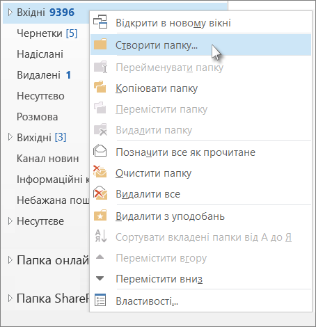Click the move folder icon

click(x=100, y=108)
